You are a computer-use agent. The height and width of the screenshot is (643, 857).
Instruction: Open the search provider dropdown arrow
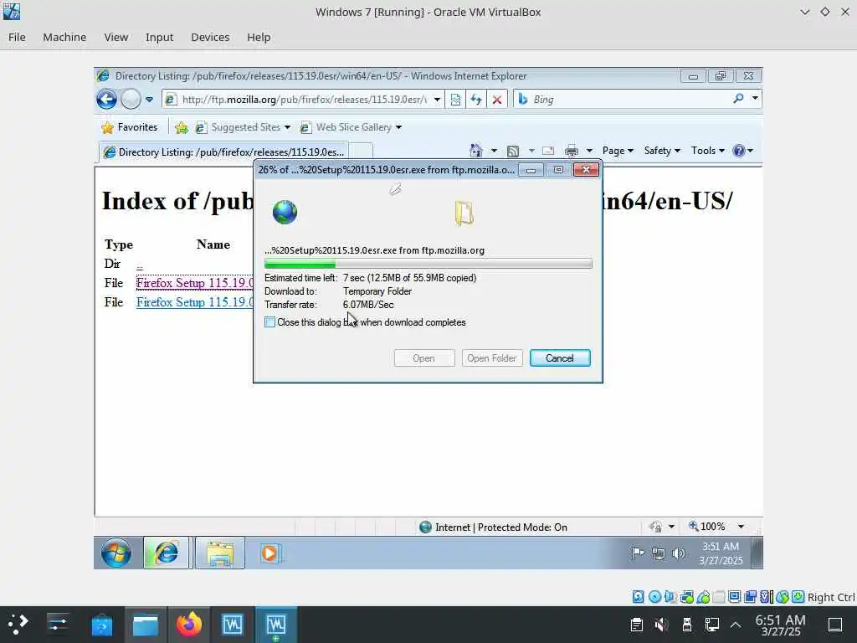tap(755, 99)
